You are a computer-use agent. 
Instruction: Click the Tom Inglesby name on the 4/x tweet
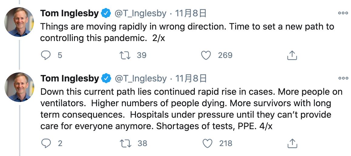pos(69,78)
